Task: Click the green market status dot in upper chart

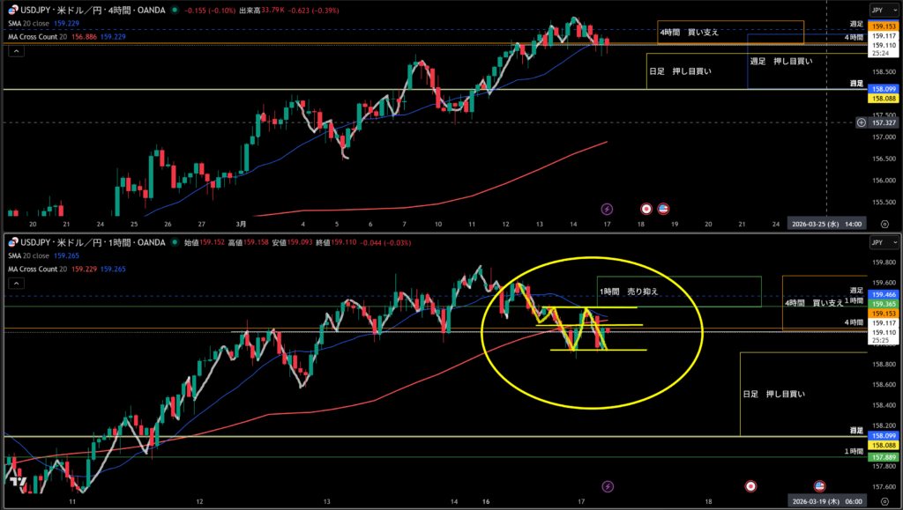Action: coord(175,11)
